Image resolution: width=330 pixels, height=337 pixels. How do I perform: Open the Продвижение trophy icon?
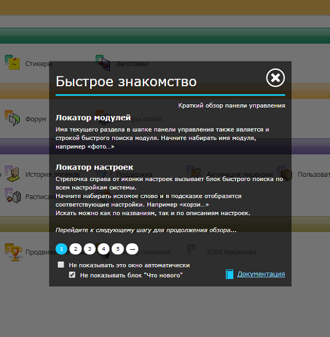click(x=13, y=252)
